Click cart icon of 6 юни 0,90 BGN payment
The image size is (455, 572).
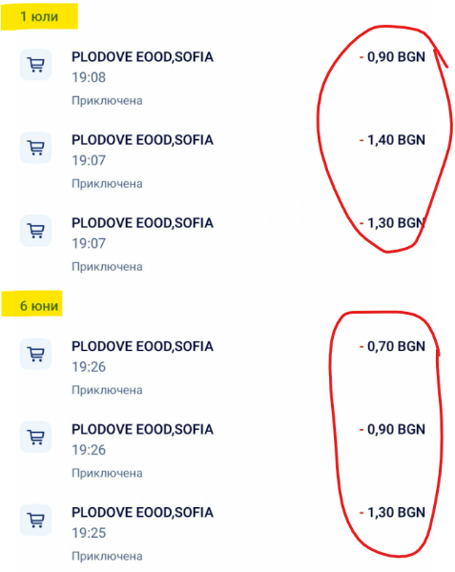click(x=35, y=437)
